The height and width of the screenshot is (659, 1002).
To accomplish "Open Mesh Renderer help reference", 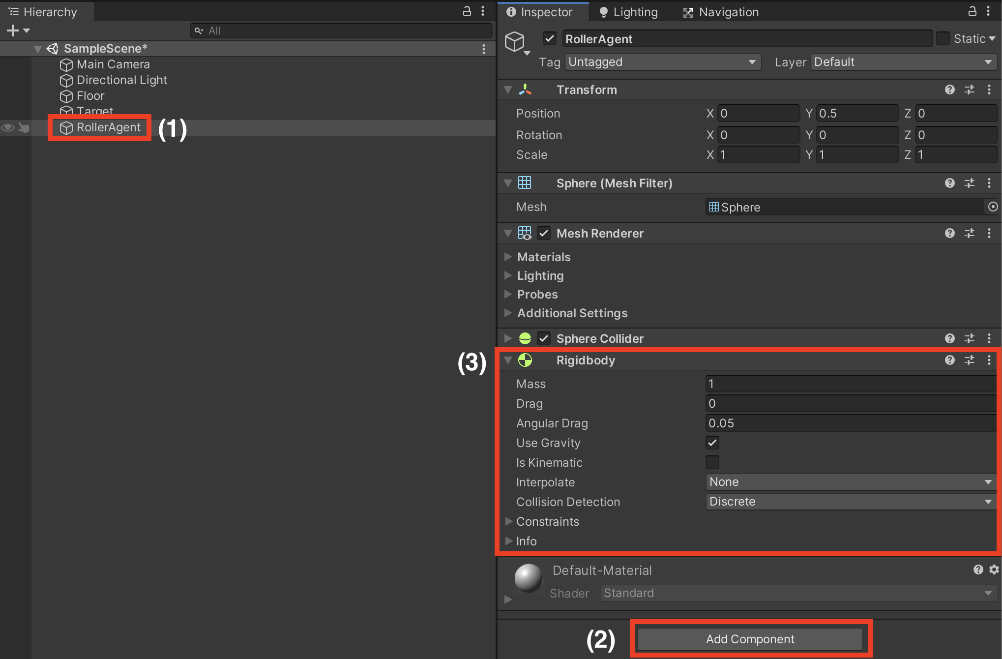I will pyautogui.click(x=950, y=233).
